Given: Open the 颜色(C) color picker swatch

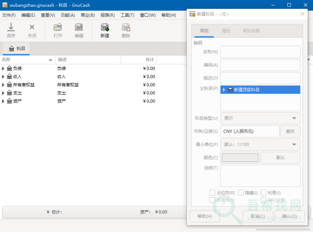Looking at the screenshot, I should pyautogui.click(x=240, y=158).
